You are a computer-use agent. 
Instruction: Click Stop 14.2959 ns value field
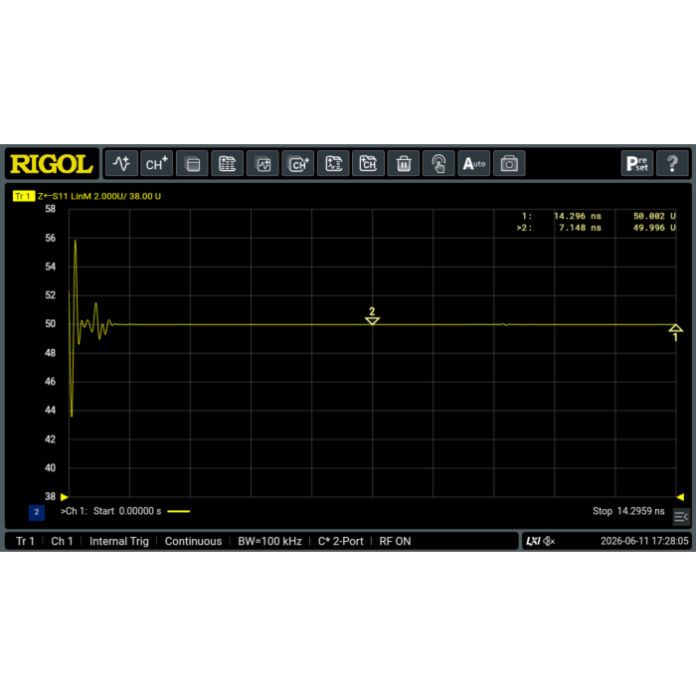click(628, 511)
